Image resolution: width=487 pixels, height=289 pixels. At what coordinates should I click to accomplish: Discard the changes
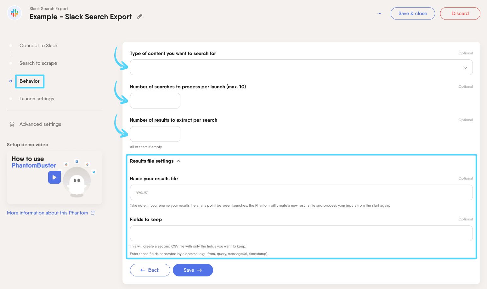[460, 14]
